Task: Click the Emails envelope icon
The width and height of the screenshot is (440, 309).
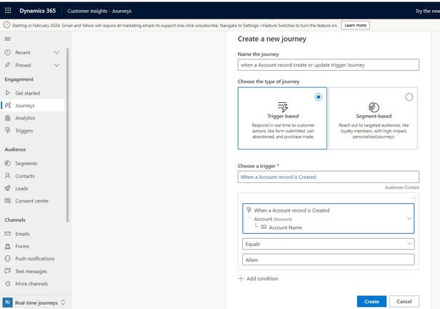Action: click(x=8, y=234)
